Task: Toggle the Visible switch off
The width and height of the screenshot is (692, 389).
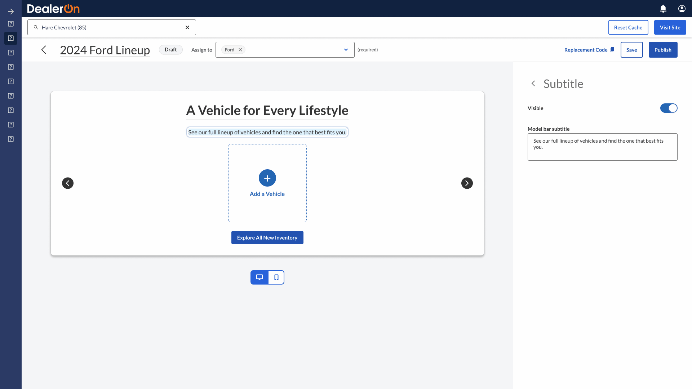Action: 669,108
